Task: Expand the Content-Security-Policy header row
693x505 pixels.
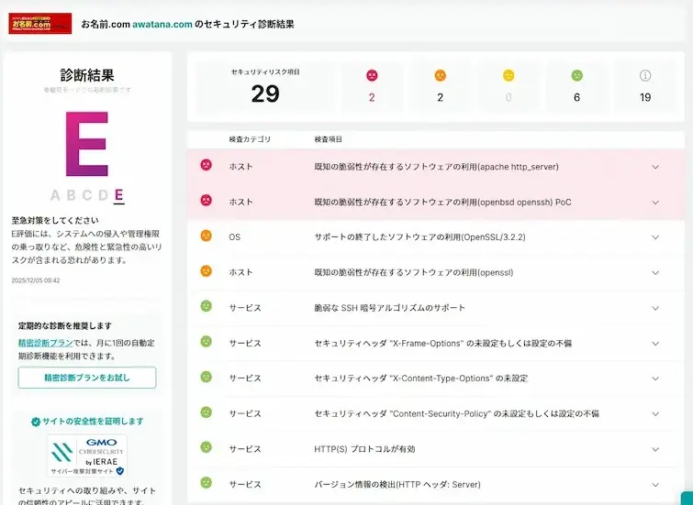Action: (655, 414)
